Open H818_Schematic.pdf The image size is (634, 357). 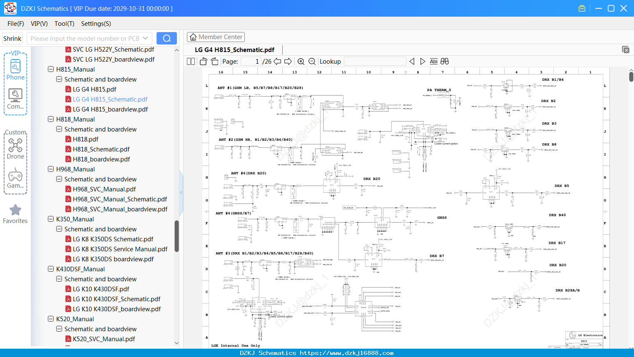101,149
